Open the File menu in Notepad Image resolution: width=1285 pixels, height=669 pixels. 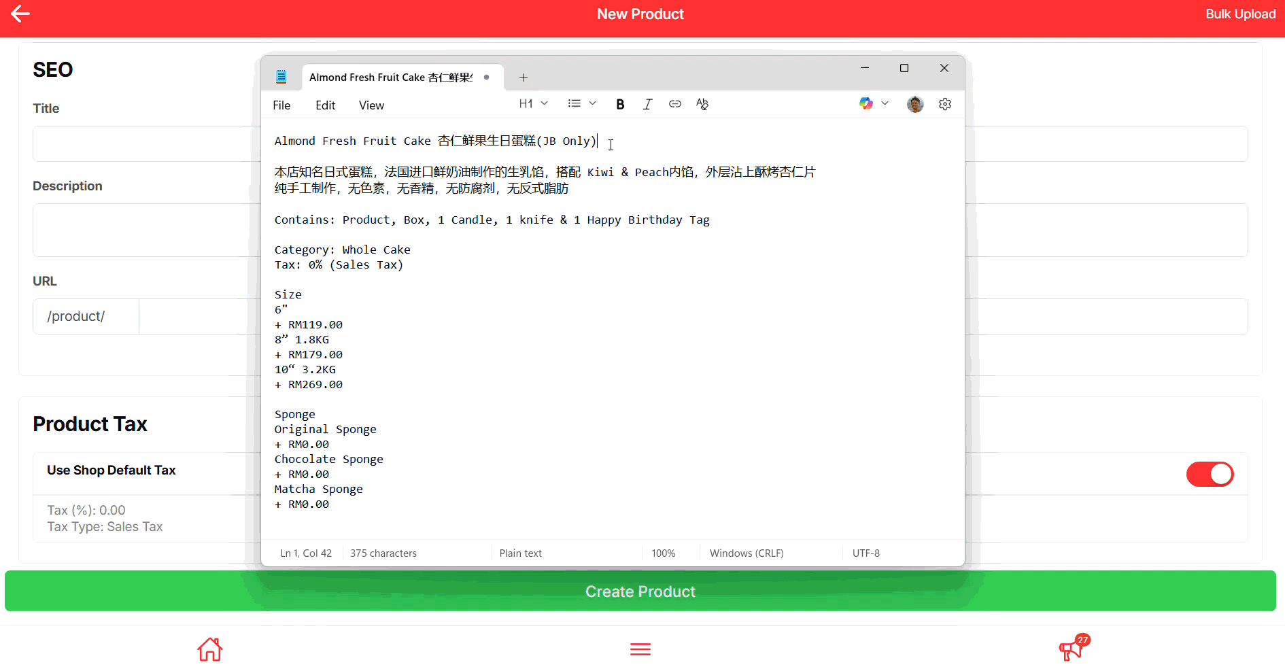coord(281,105)
